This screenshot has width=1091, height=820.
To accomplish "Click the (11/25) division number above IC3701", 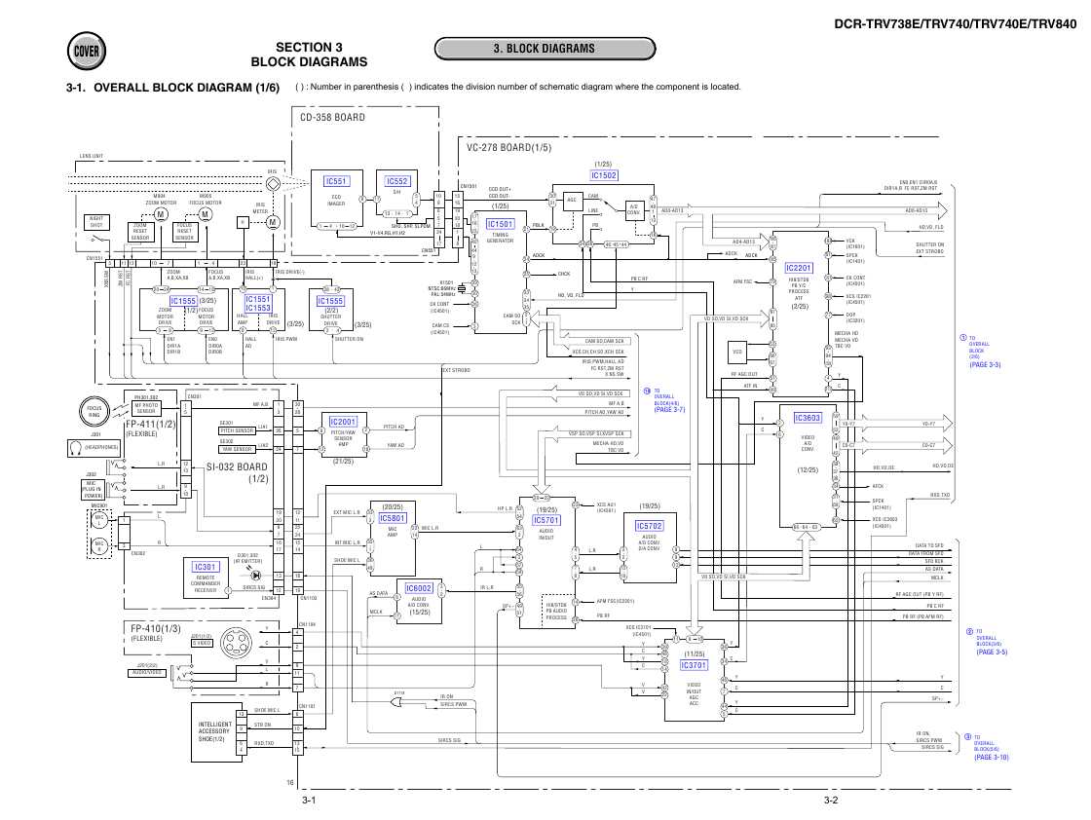I will [694, 654].
